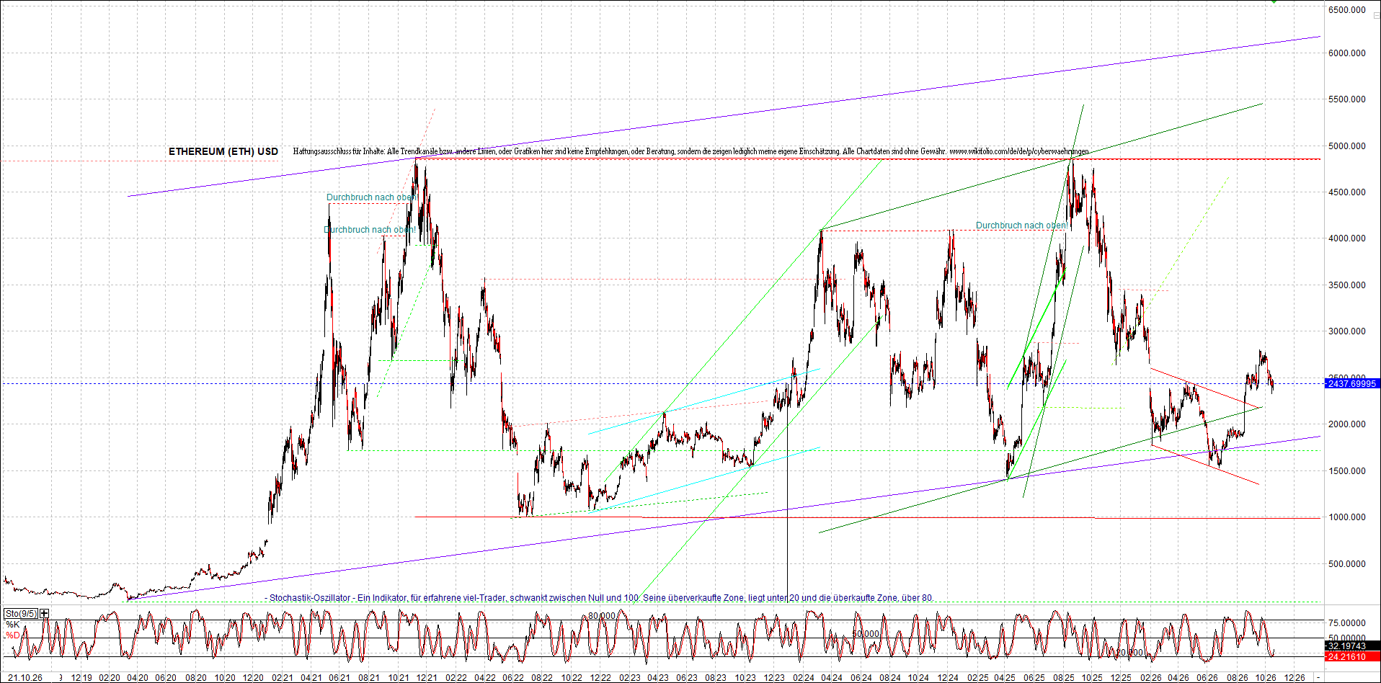Click the 02|20 date axis label
The width and height of the screenshot is (1381, 683).
[110, 678]
